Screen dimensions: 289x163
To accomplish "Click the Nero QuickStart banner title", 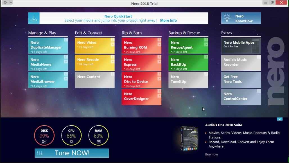I will coord(118,16).
